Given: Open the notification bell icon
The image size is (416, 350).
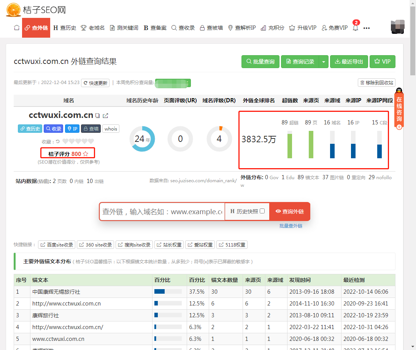Looking at the screenshot, I should (x=356, y=28).
